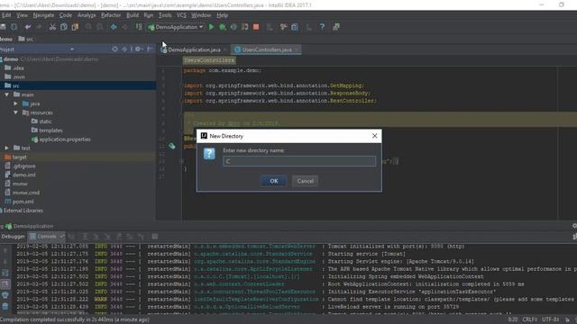
Task: Select application.properties in project tree
Action: point(65,139)
